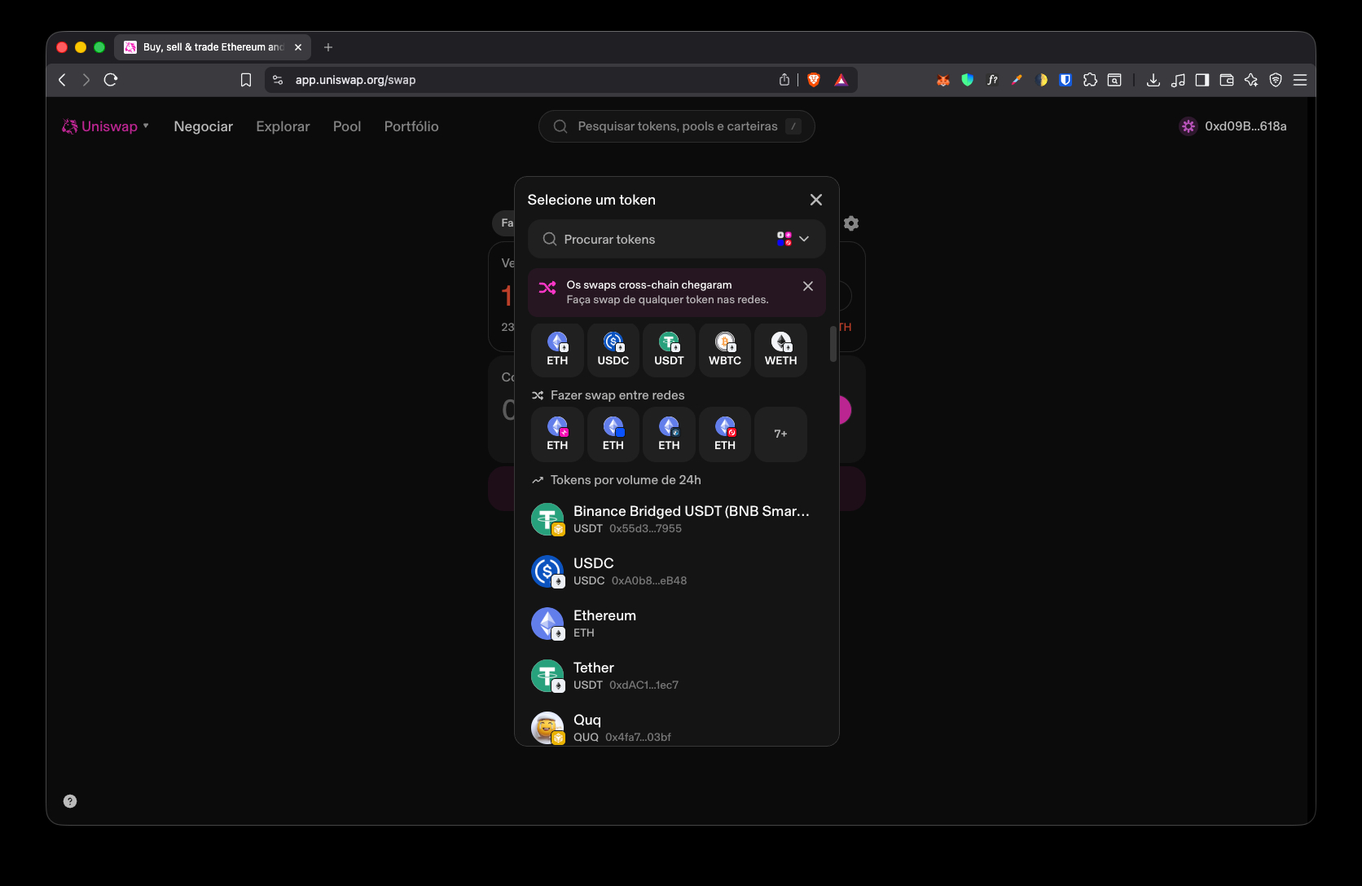This screenshot has width=1362, height=886.
Task: Click the wallet avatar icon
Action: coord(1188,126)
